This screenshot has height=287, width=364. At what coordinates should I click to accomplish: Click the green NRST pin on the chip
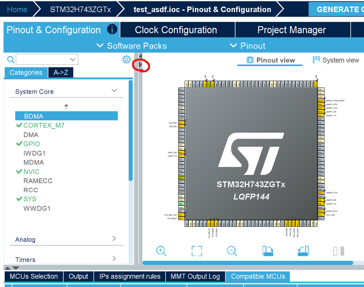point(181,178)
